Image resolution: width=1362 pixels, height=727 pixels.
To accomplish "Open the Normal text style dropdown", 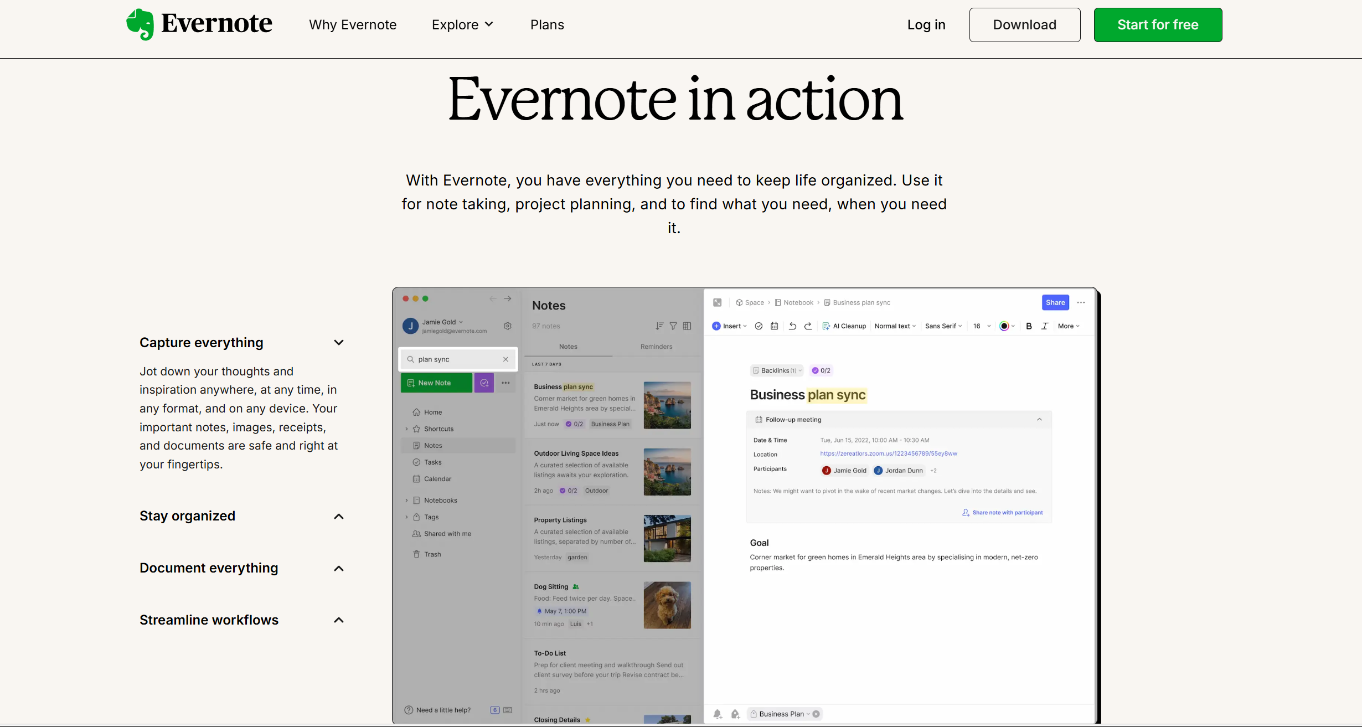I will (x=895, y=326).
